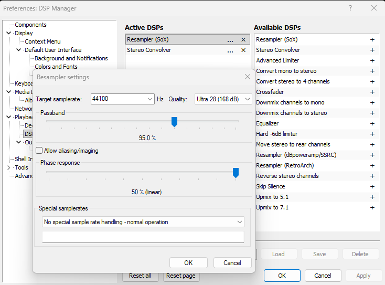Select Stereo Convolver row in Active DSPs
This screenshot has width=385, height=285.
tap(188, 50)
